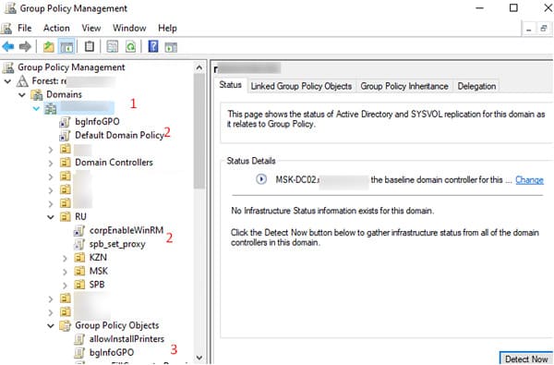The image size is (554, 365).
Task: Click the Change link for baseline controller
Action: click(x=529, y=179)
